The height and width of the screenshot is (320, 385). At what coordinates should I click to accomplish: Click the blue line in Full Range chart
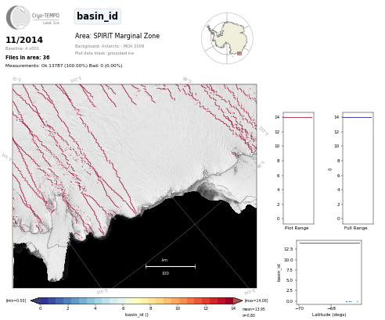357,117
